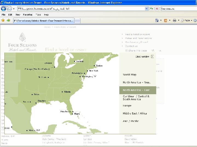Click the Dallas map marker

(x=32, y=94)
